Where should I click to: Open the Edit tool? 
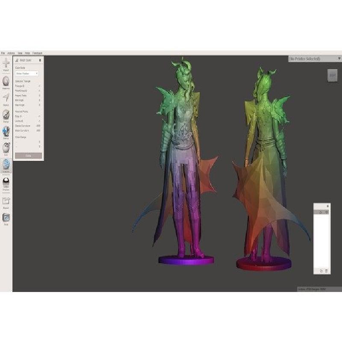coord(6,149)
